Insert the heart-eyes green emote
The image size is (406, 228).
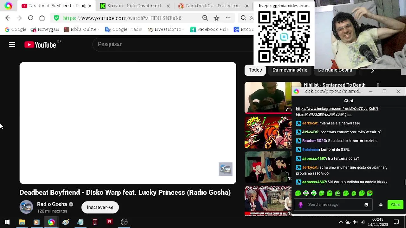pyautogui.click(x=370, y=193)
